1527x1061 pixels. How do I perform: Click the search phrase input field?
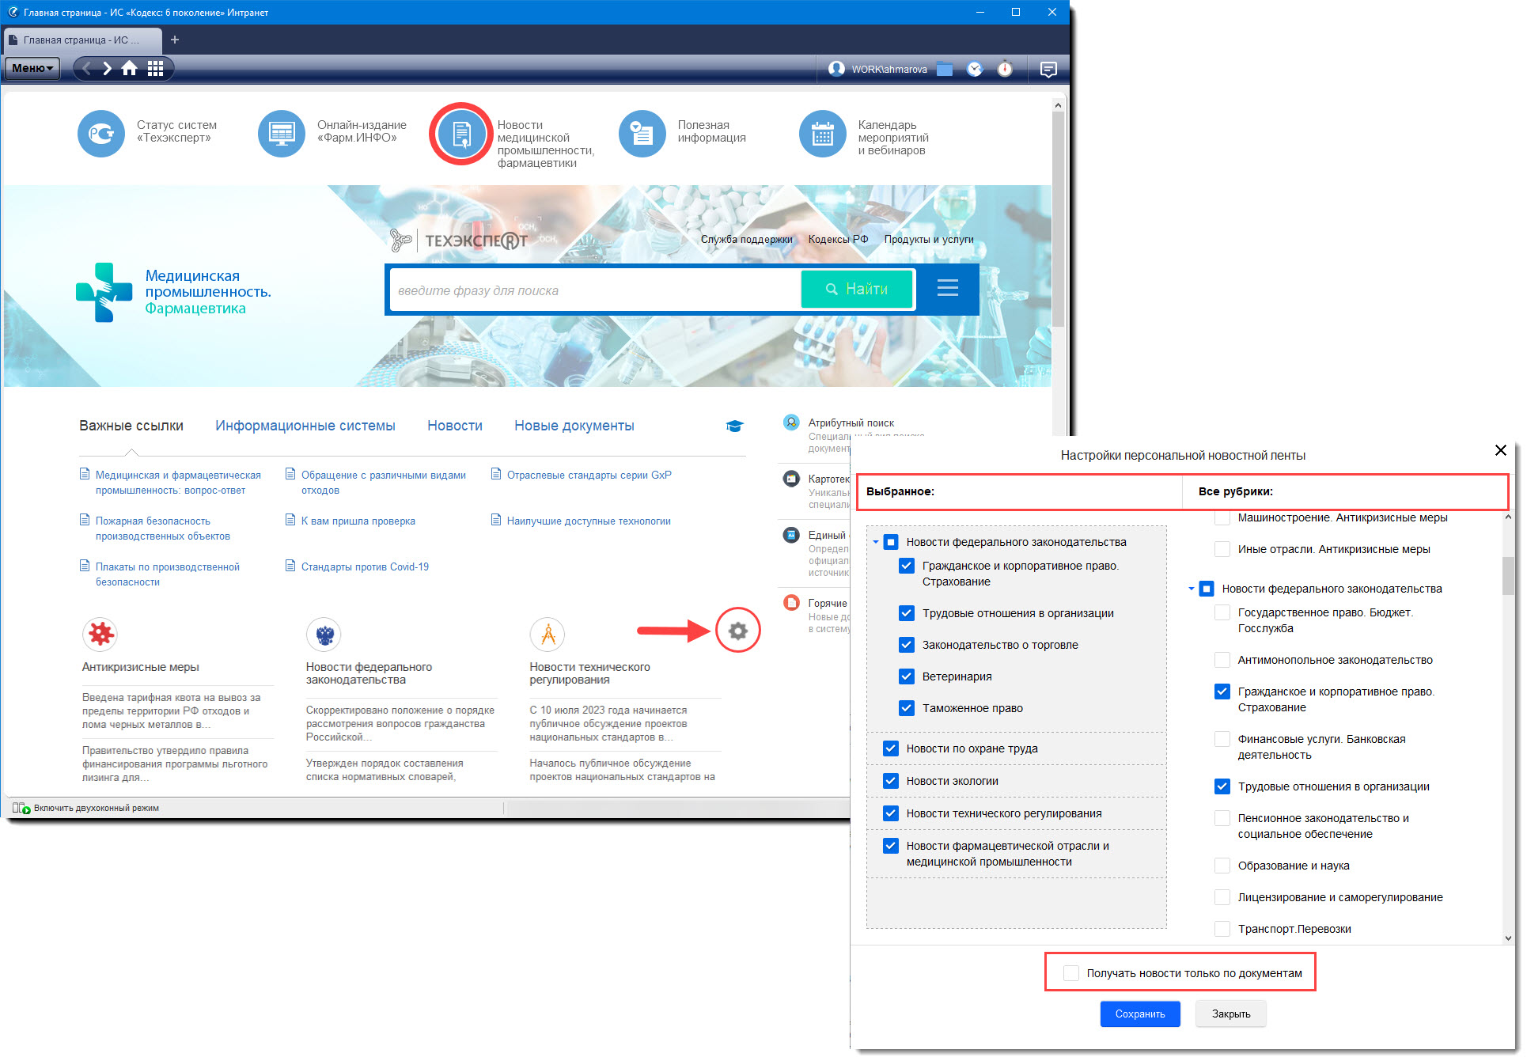pos(596,290)
